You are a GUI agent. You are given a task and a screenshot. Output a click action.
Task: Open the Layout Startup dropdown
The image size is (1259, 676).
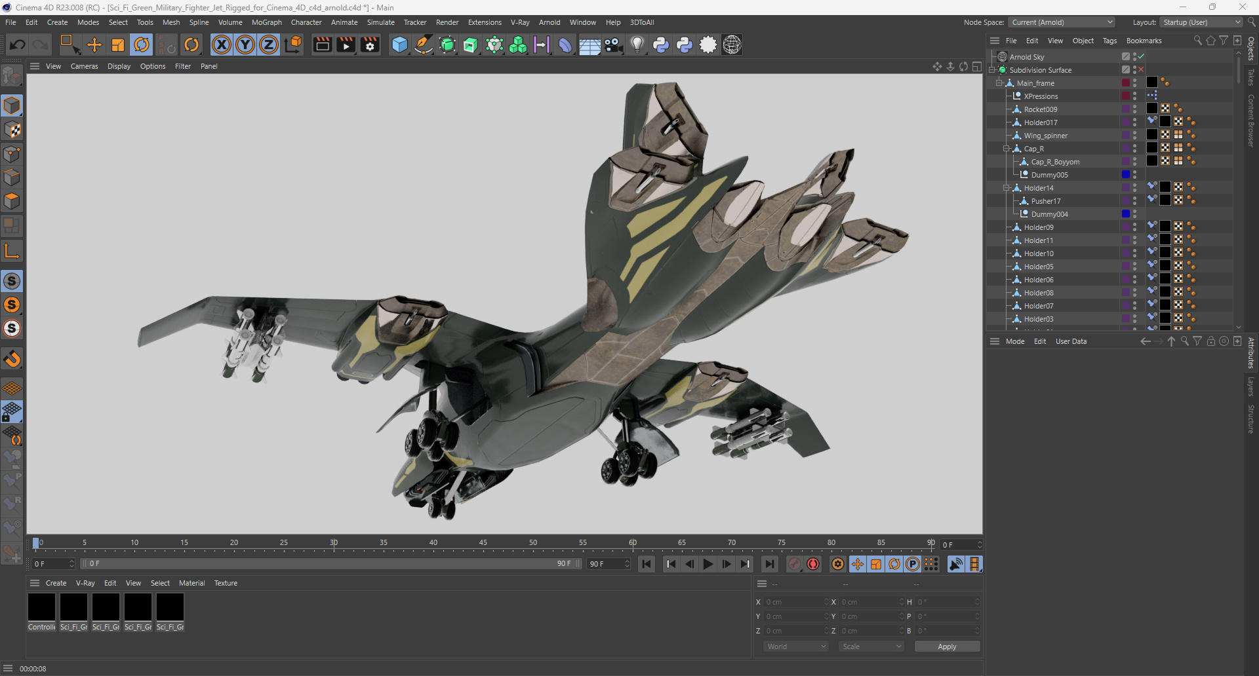coord(1201,22)
